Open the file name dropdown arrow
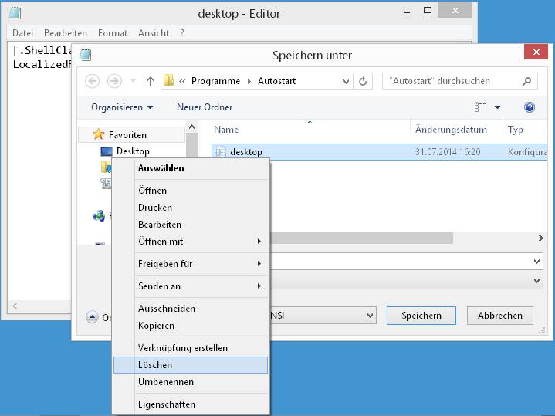 click(537, 262)
